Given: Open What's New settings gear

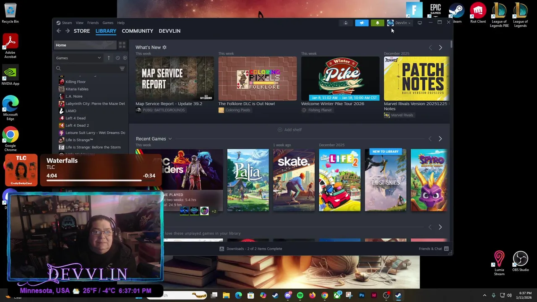Looking at the screenshot, I should tap(164, 47).
